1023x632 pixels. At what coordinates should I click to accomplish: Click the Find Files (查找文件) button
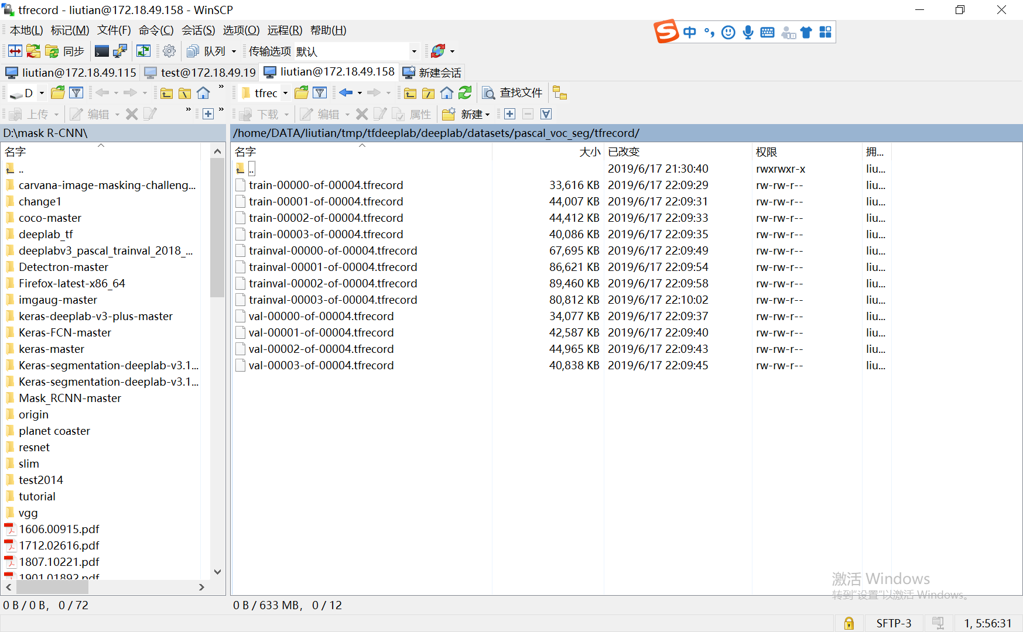tap(512, 93)
